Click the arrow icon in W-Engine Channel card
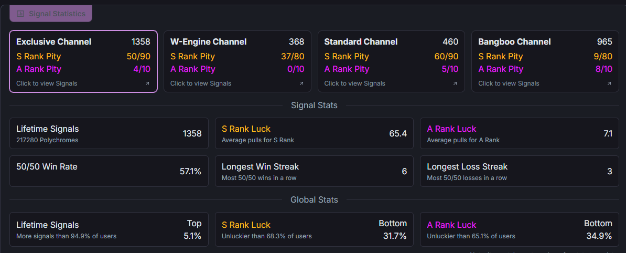 [301, 83]
